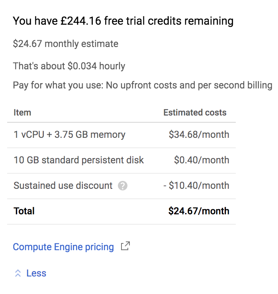Image resolution: width=278 pixels, height=294 pixels.
Task: Open the Compute Engine pricing link
Action: coord(63,247)
